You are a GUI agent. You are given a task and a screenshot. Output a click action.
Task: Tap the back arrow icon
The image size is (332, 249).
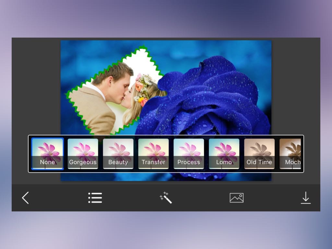[x=25, y=198]
